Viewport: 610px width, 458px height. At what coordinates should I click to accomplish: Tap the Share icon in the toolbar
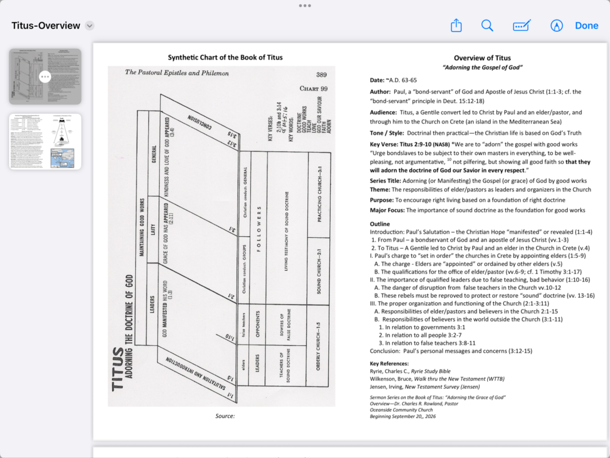click(456, 26)
